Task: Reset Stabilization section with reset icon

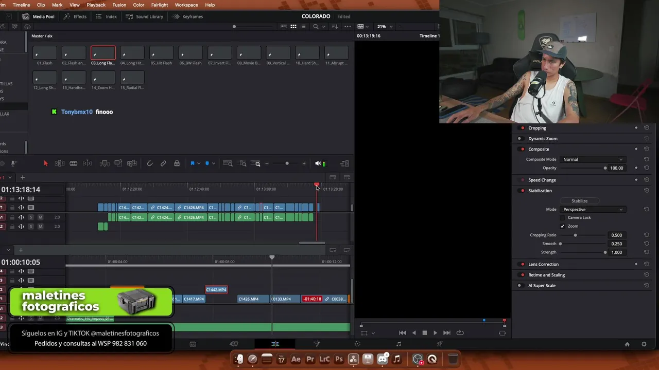Action: [x=647, y=191]
